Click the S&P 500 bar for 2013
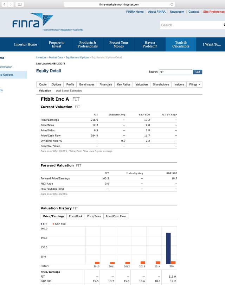 143,262
